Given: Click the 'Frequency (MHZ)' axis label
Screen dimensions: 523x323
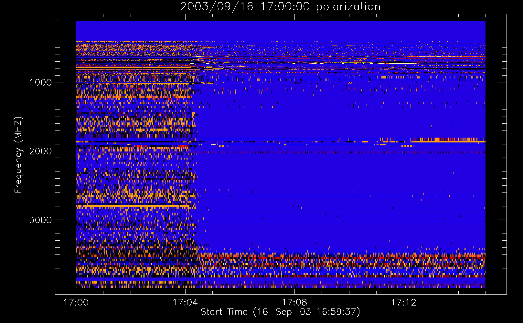Looking at the screenshot, I should click(x=19, y=155).
